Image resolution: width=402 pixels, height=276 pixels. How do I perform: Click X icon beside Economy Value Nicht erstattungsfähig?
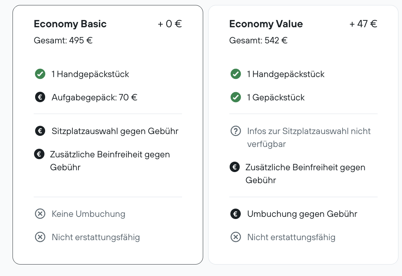click(x=236, y=237)
